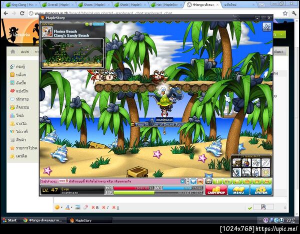Use first quick slot skill icon
Screen dimensions: 300x234
tap(237, 163)
